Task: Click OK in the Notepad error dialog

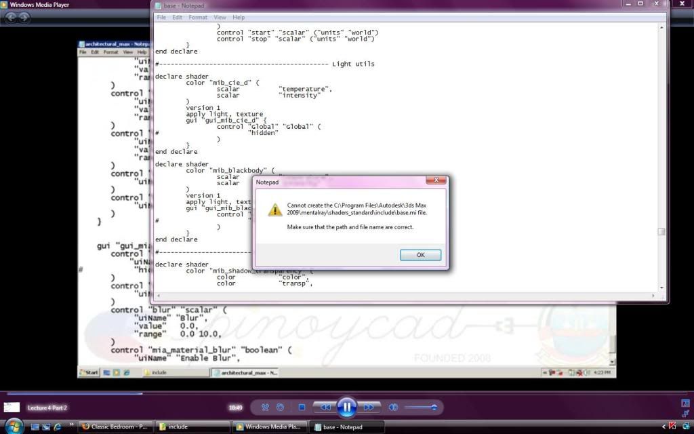Action: [x=420, y=255]
